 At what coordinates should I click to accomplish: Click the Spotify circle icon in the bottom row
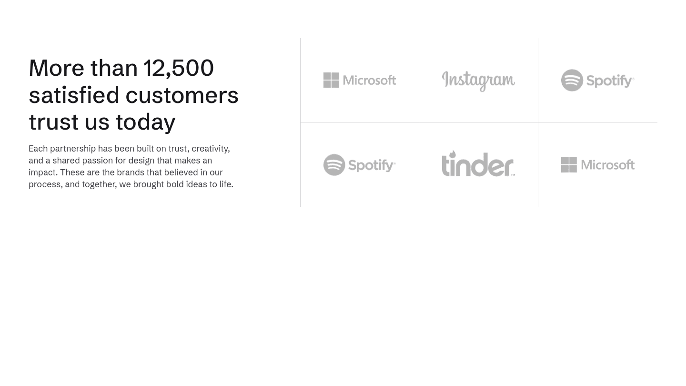click(334, 165)
